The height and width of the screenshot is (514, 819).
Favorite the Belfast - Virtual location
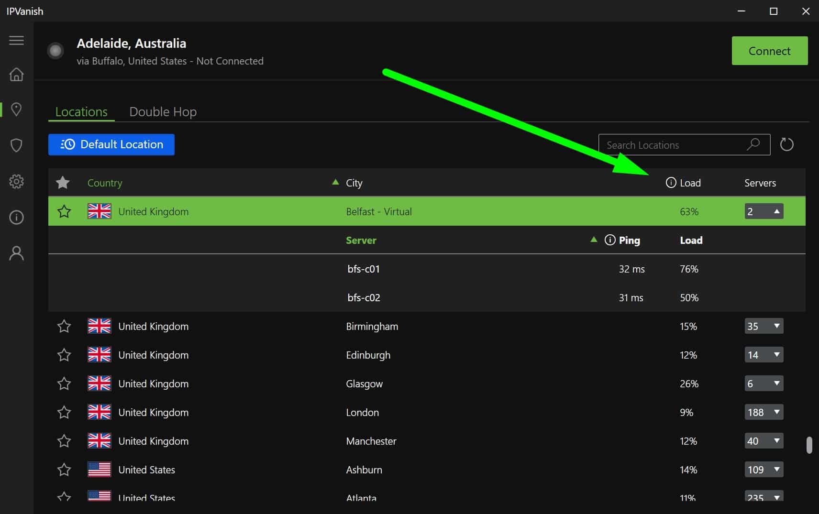[x=64, y=211]
